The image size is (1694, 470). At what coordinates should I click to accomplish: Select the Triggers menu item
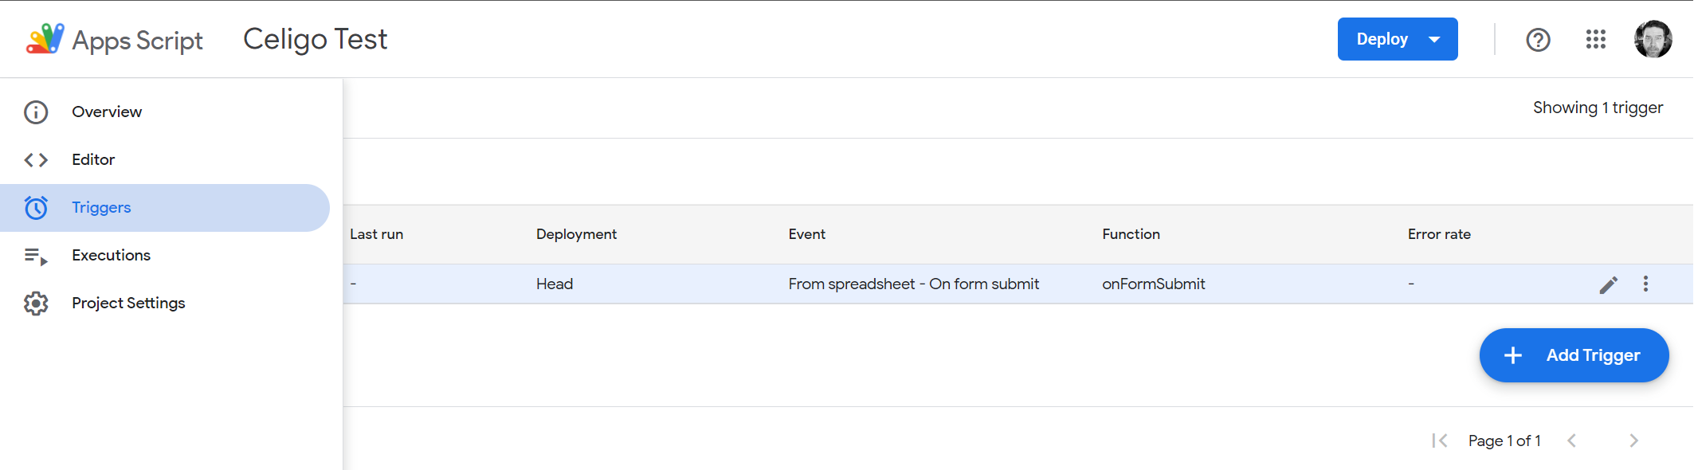click(x=100, y=207)
